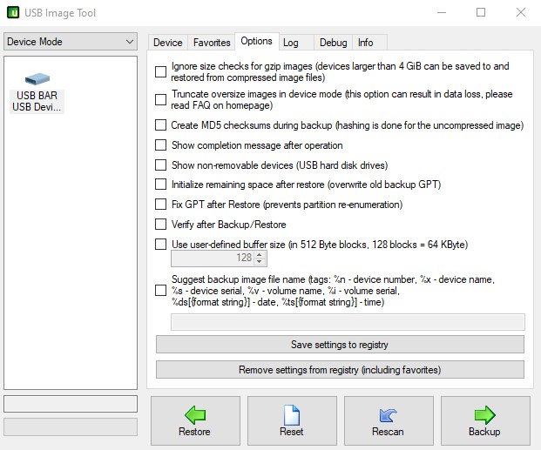Enable Create MD5 checksums during backup
Image resolution: width=541 pixels, height=450 pixels.
[x=160, y=125]
